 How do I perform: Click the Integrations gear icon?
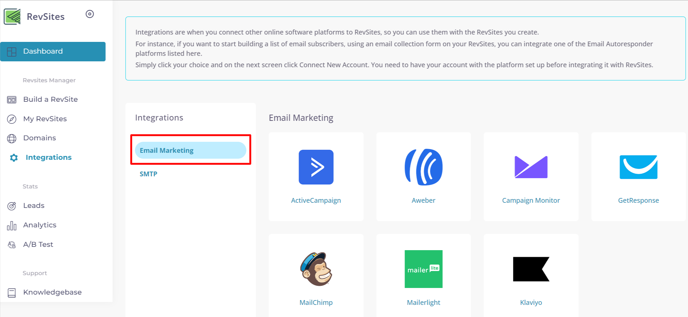tap(14, 158)
